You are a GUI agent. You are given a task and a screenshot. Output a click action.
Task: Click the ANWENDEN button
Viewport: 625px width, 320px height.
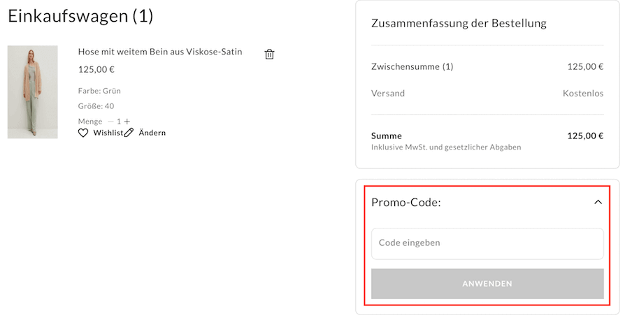tap(487, 284)
